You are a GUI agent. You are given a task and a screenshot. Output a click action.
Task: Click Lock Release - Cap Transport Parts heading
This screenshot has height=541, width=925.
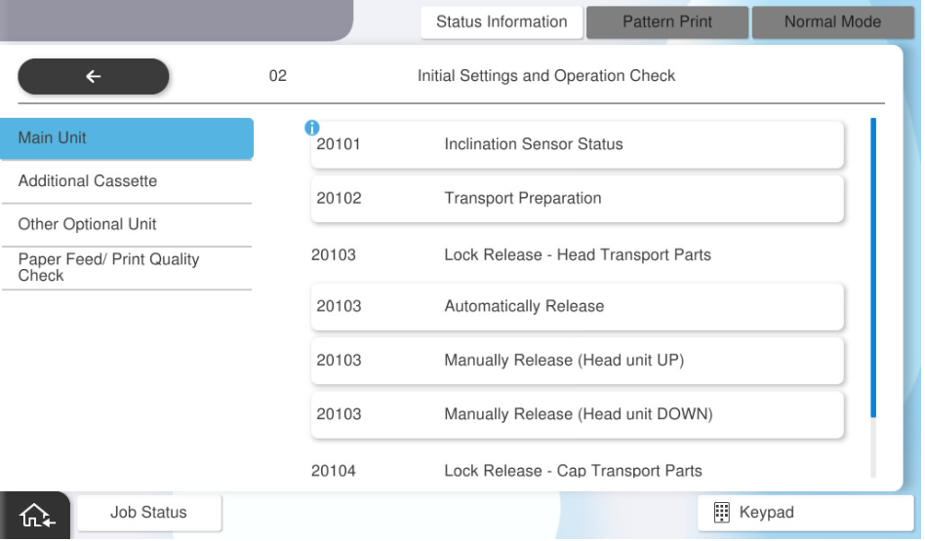(x=573, y=471)
